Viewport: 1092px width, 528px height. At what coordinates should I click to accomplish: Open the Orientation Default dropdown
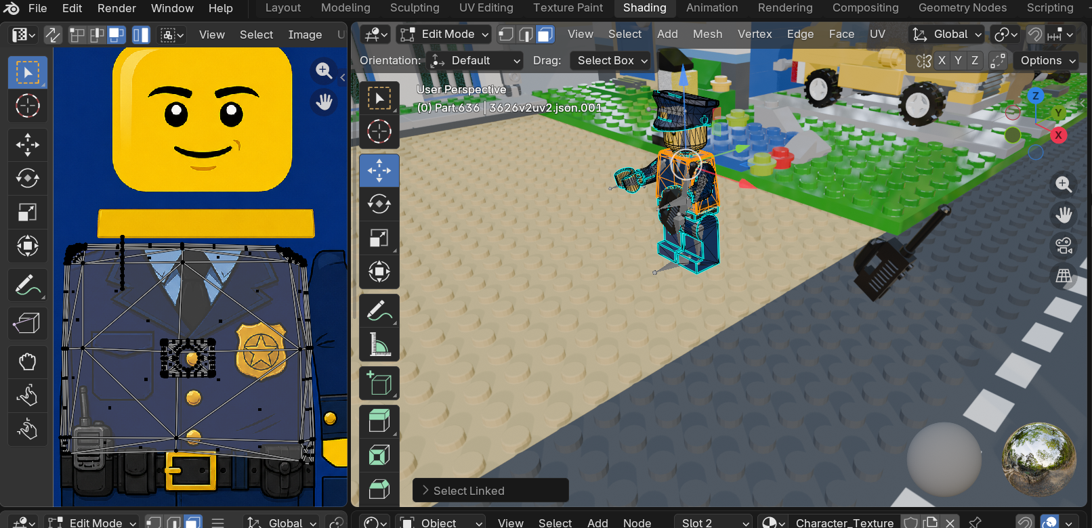476,60
